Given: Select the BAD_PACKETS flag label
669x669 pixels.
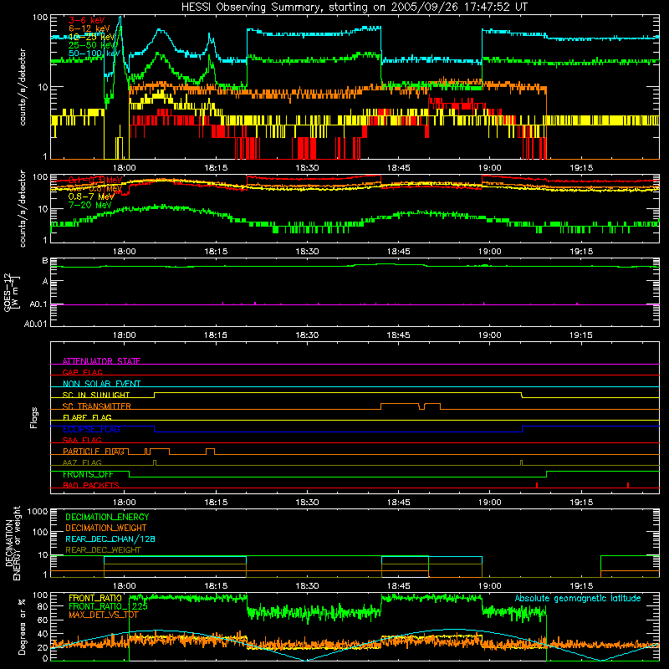Looking at the screenshot, I should [x=91, y=485].
